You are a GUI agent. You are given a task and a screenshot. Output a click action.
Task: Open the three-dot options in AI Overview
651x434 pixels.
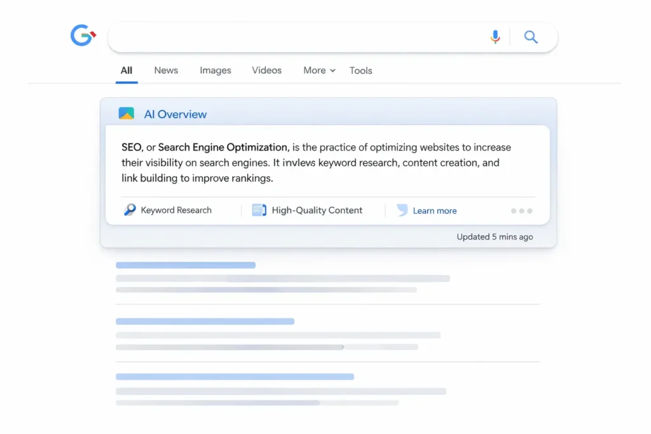521,210
